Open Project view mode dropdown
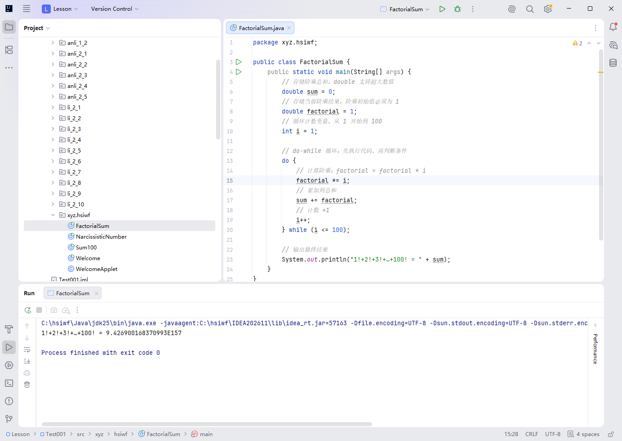Image resolution: width=622 pixels, height=441 pixels. 37,28
